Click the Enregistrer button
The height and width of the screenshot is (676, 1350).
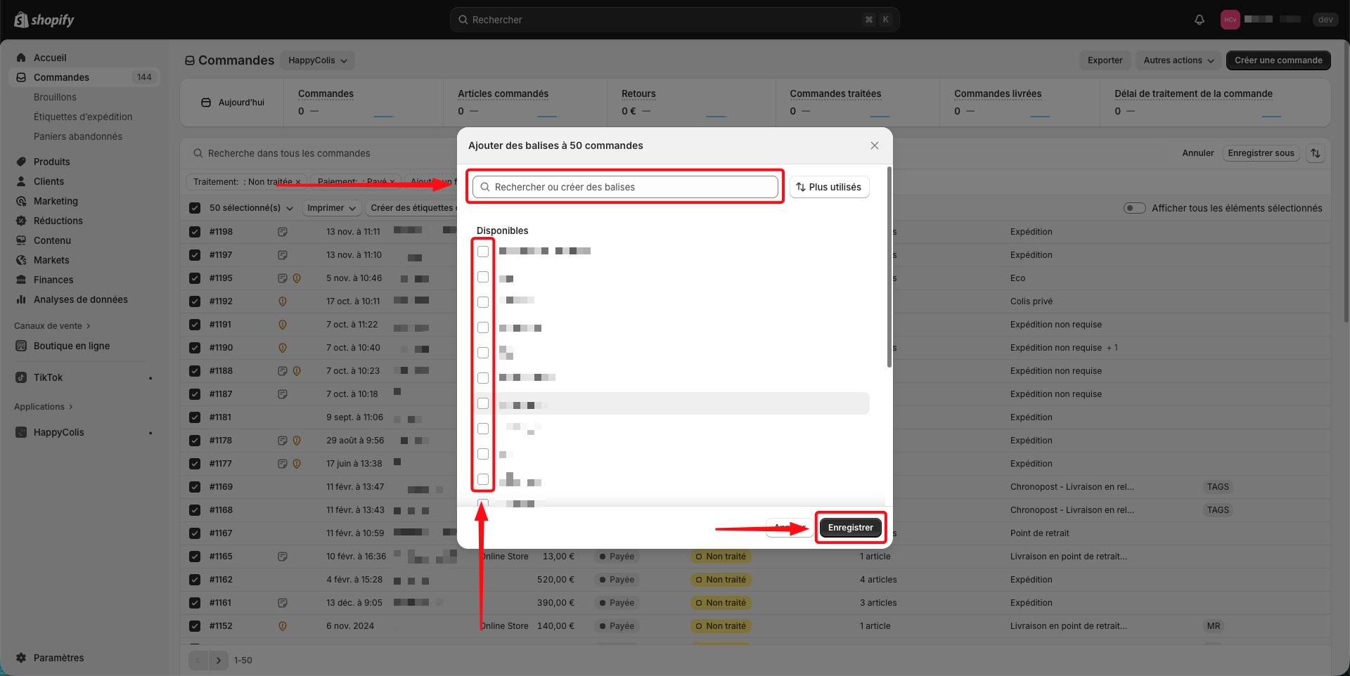(850, 528)
